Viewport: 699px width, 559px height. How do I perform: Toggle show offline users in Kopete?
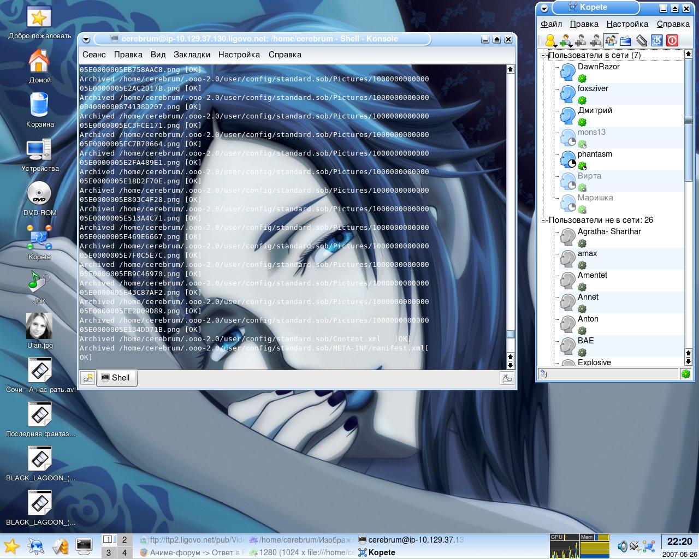click(611, 40)
